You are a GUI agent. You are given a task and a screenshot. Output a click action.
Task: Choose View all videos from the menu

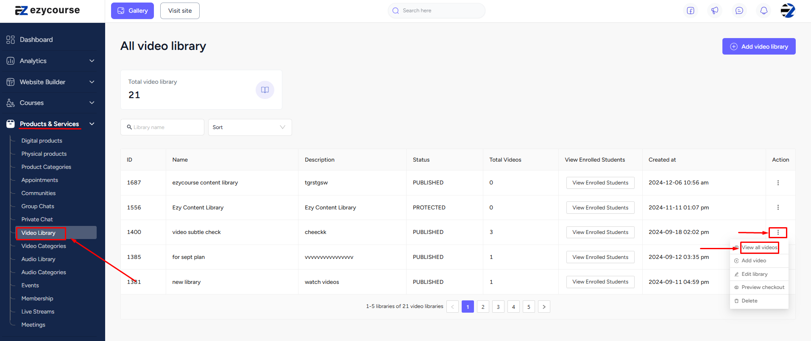(759, 247)
